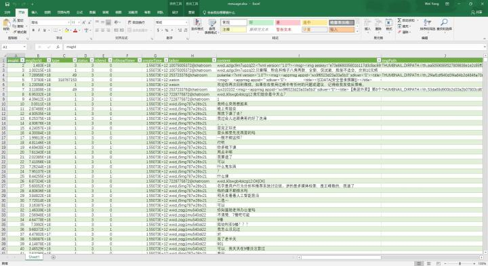Open the Name Box dropdown arrow
Image resolution: width=488 pixels, height=266 pixels.
24,47
